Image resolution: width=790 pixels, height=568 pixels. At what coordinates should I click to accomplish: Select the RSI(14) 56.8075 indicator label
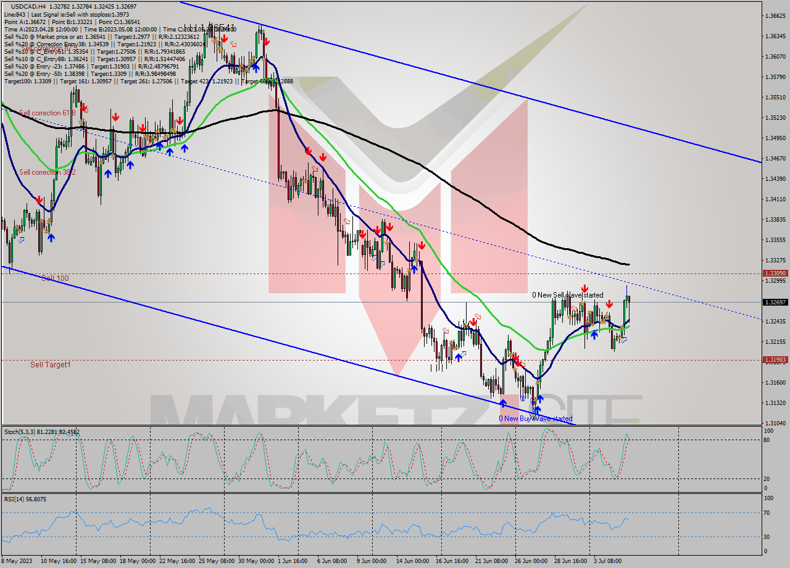pos(25,499)
